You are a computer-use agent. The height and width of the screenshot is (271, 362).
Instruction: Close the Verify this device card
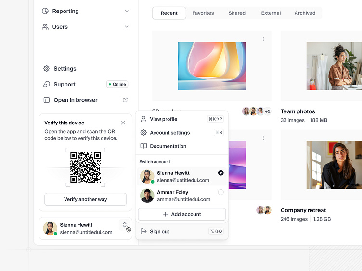pos(123,123)
